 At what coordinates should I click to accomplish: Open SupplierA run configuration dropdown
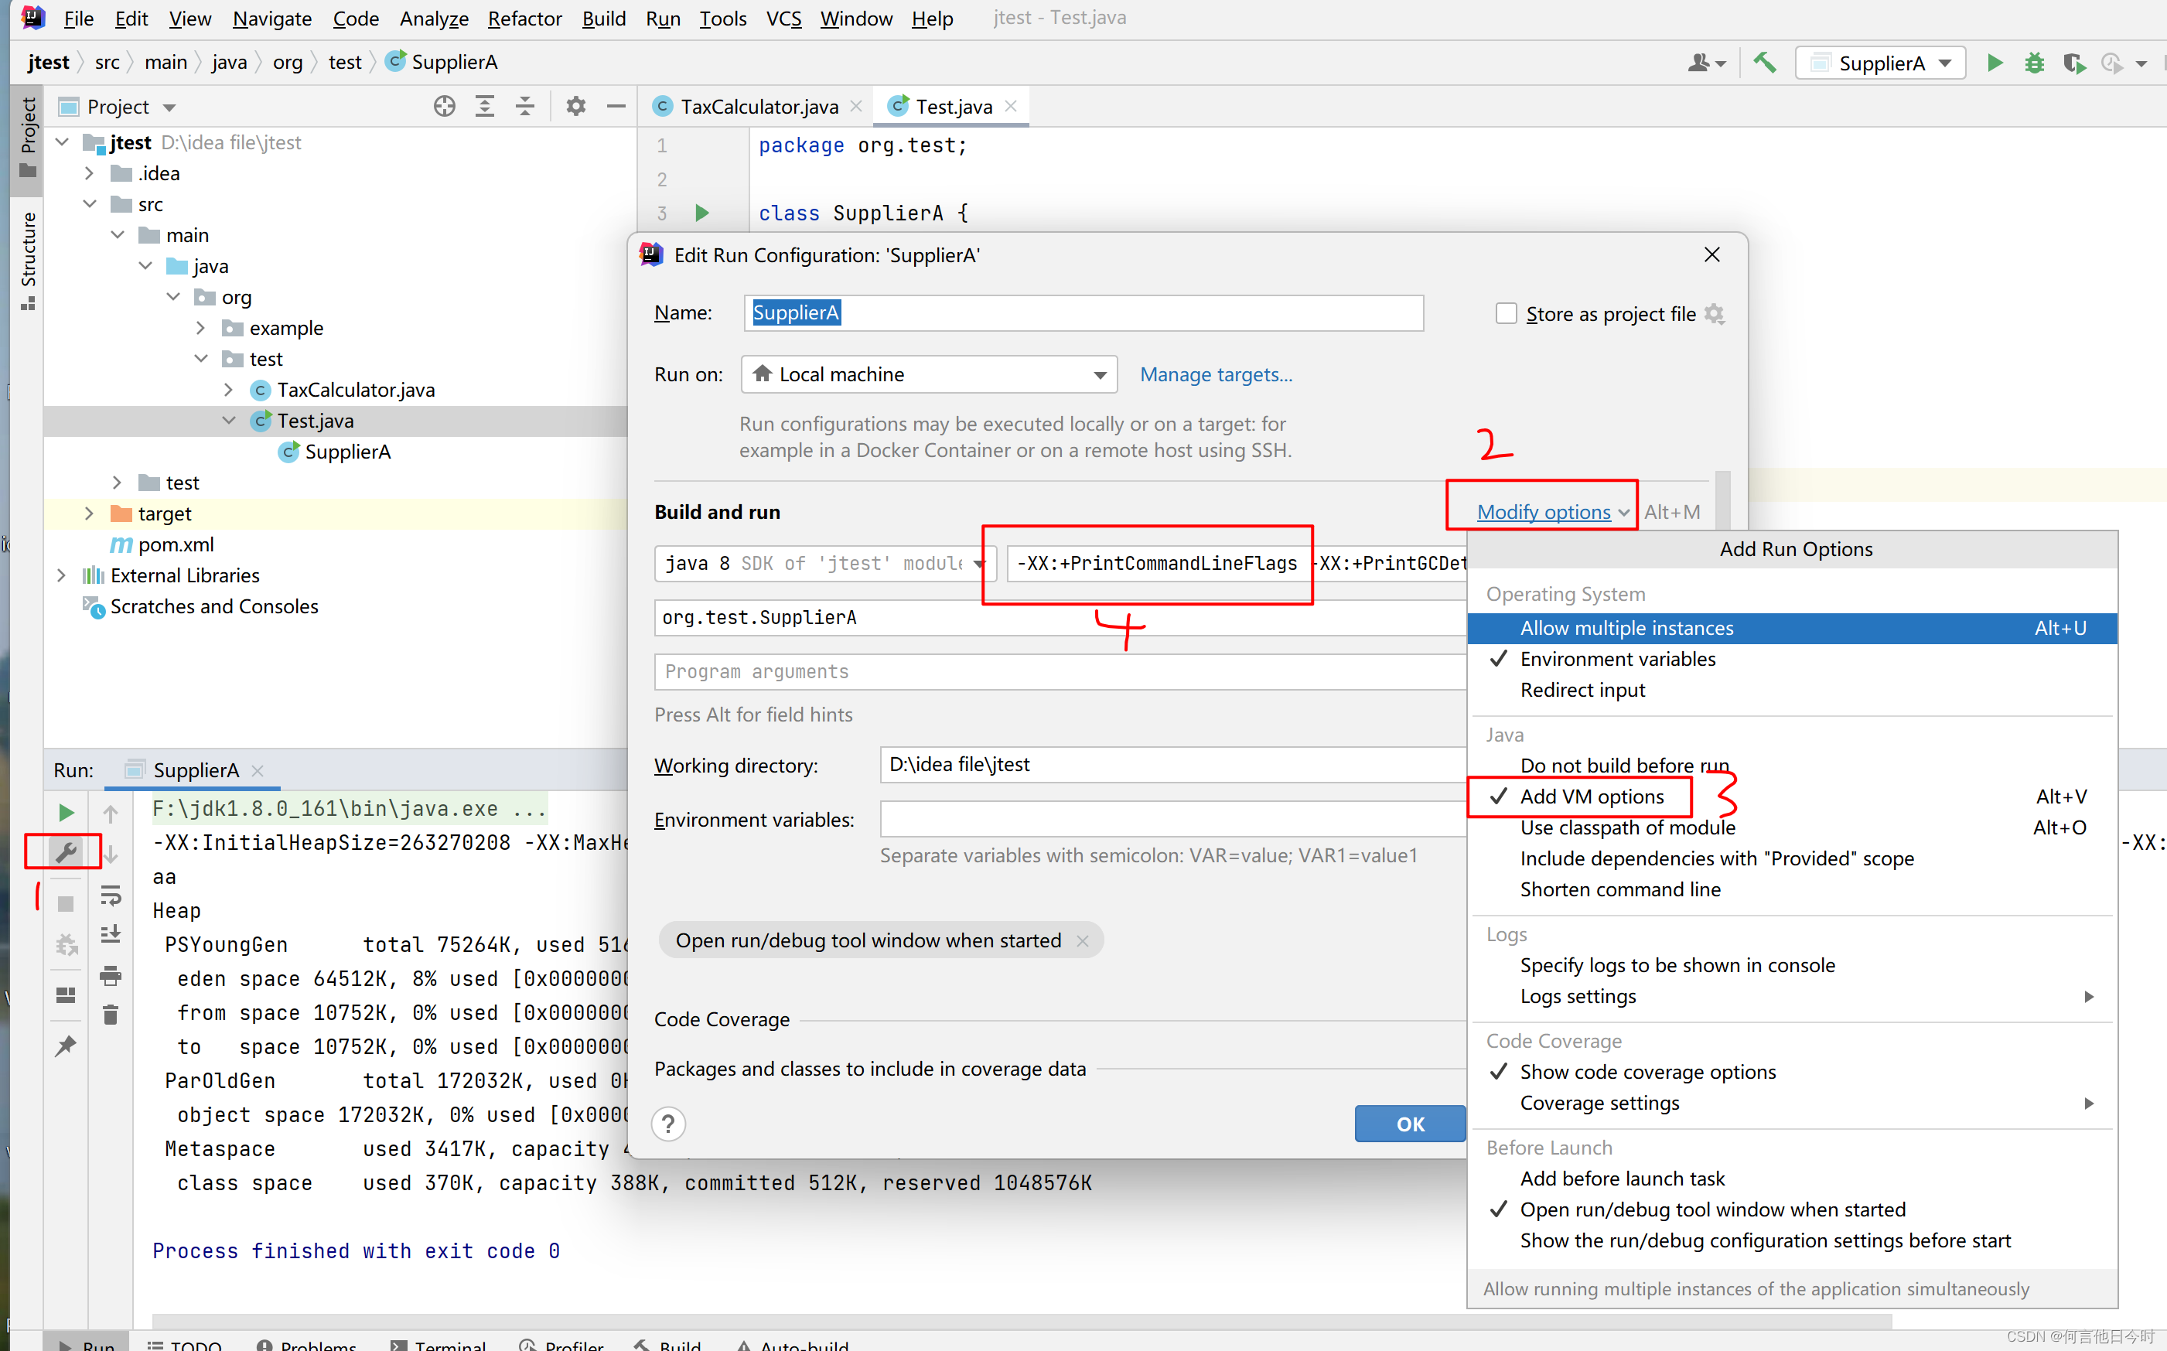(x=1880, y=63)
